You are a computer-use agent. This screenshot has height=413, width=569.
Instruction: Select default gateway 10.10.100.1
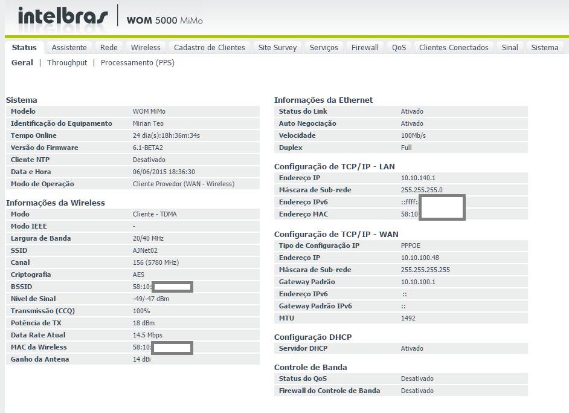coord(418,282)
